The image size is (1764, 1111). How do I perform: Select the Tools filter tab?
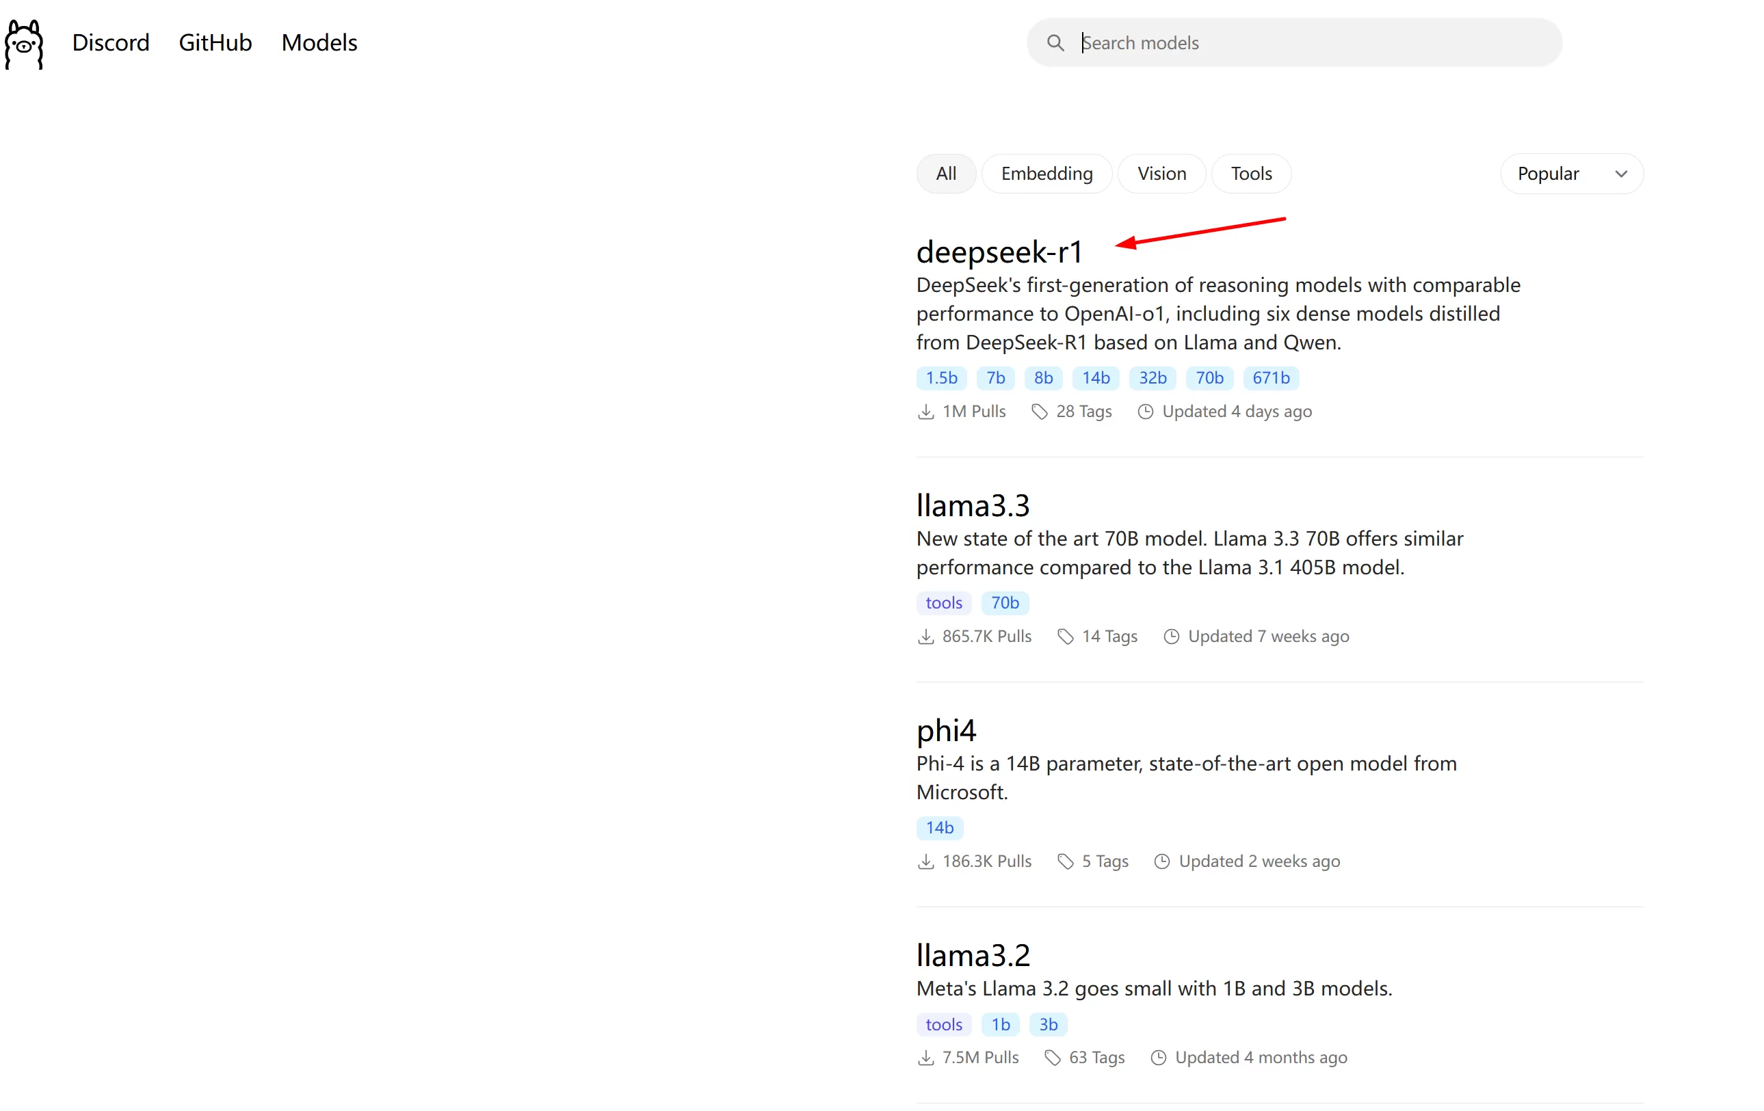[x=1250, y=174]
